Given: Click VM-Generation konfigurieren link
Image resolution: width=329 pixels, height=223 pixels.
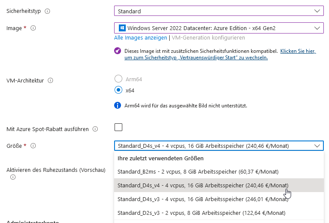Looking at the screenshot, I should 208,38.
